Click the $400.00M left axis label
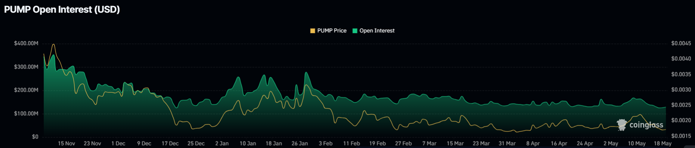Viewport: 695px width, 148px height. point(26,43)
